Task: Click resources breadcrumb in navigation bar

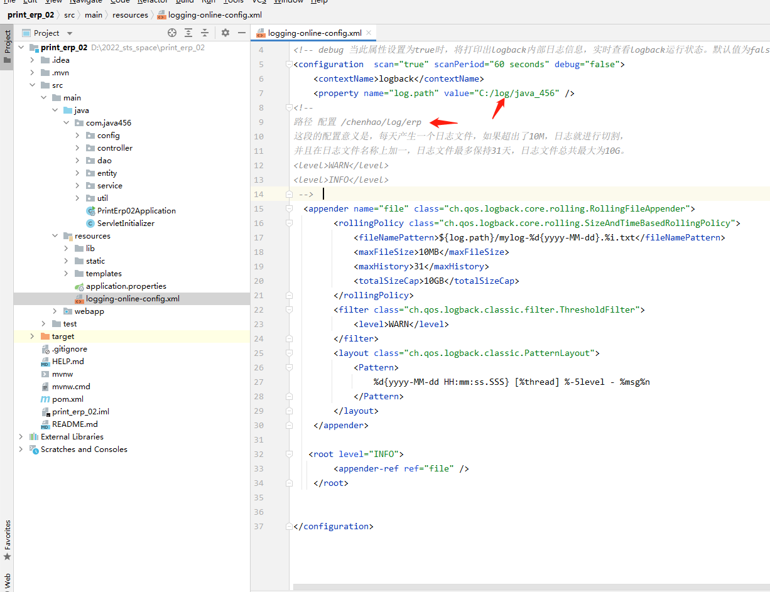Action: (x=131, y=14)
